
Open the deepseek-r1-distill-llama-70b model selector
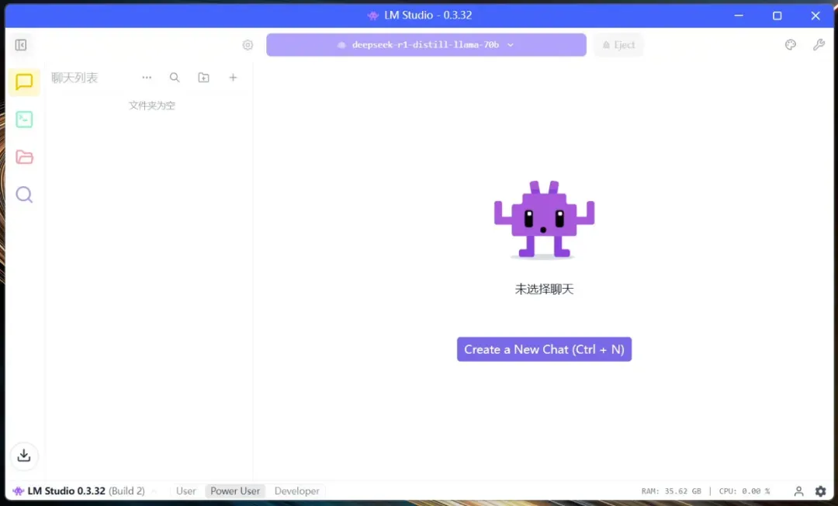426,45
